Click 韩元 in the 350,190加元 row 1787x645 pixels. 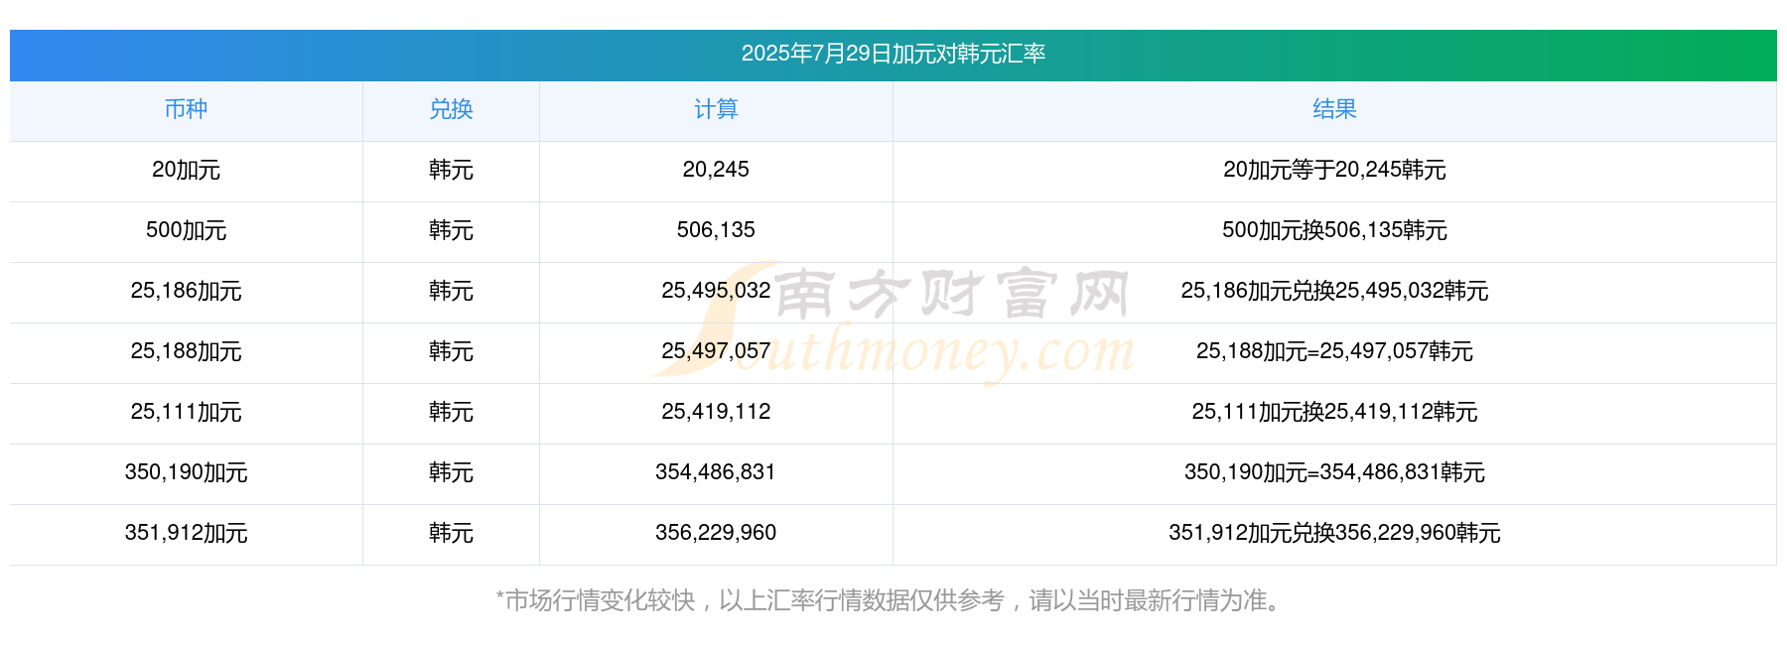(x=451, y=472)
